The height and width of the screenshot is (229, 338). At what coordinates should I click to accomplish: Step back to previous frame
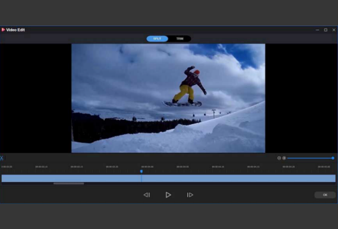coord(147,195)
